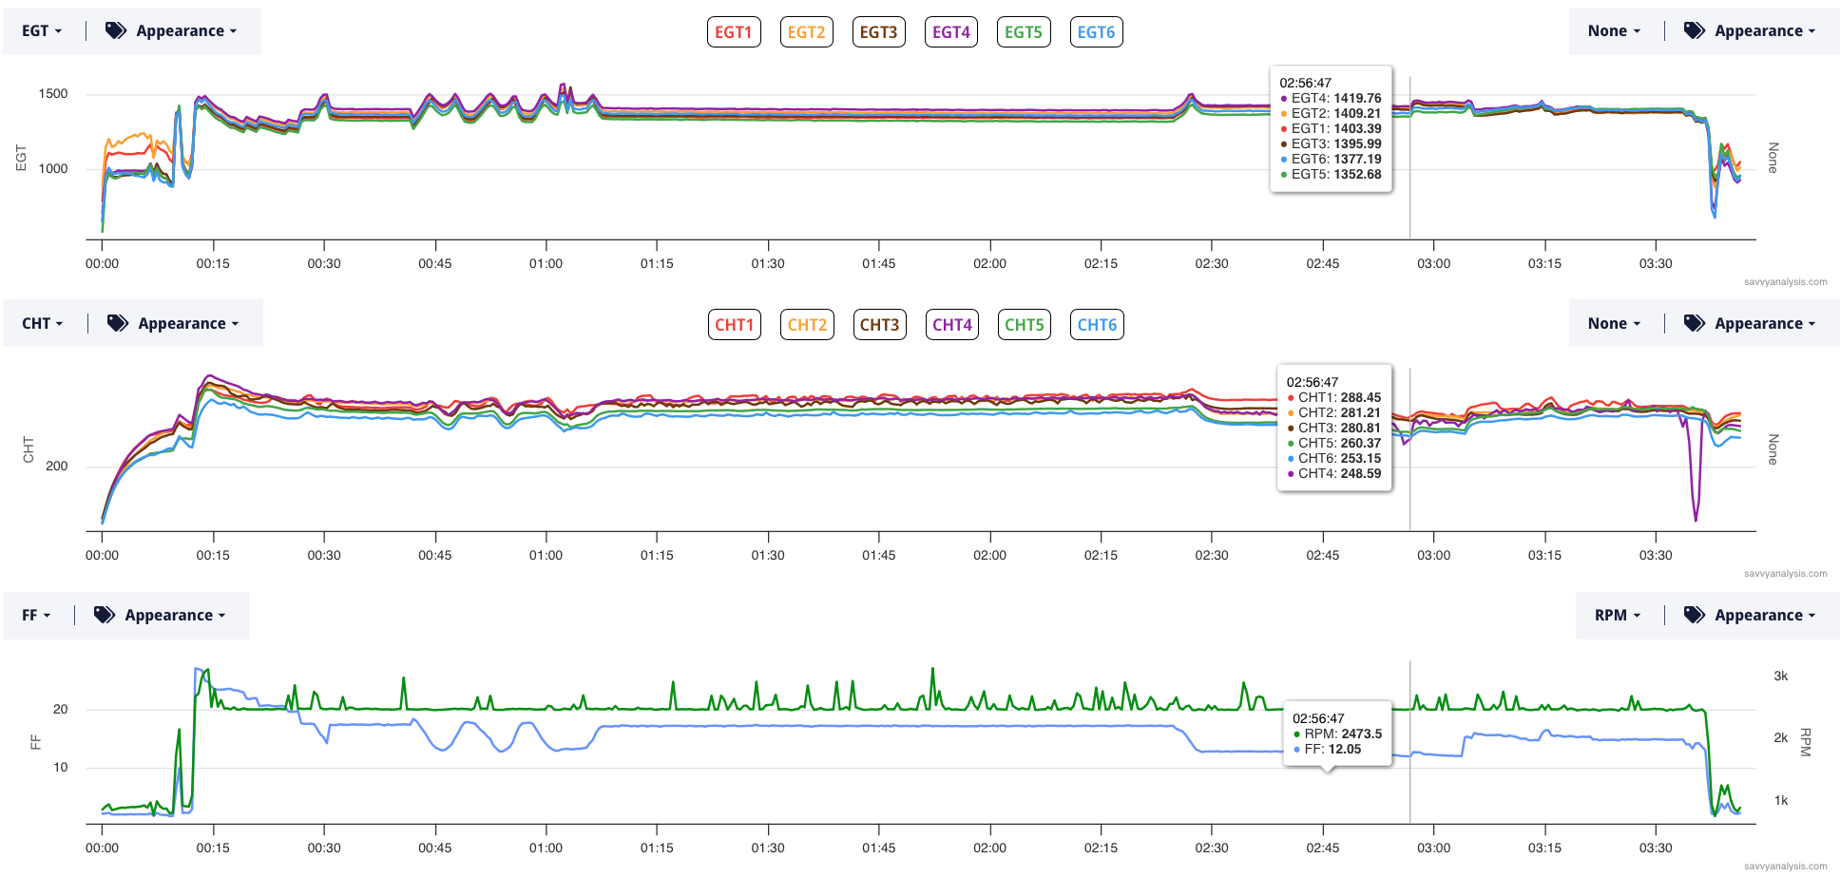1840x896 pixels.
Task: Click the 00:15 tick on the CHT chart axis
Action: [213, 556]
